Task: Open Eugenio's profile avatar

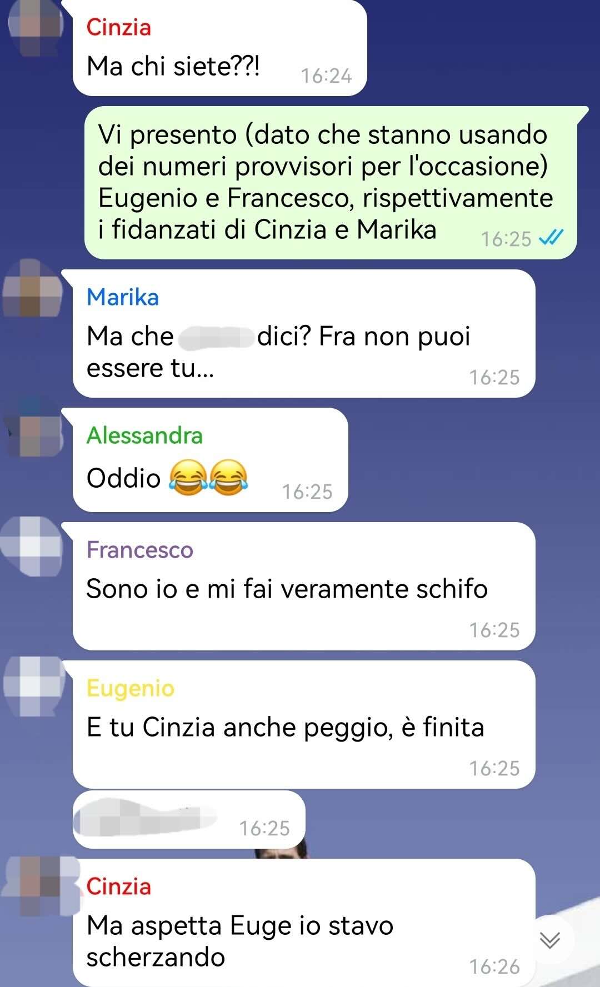Action: pyautogui.click(x=34, y=685)
